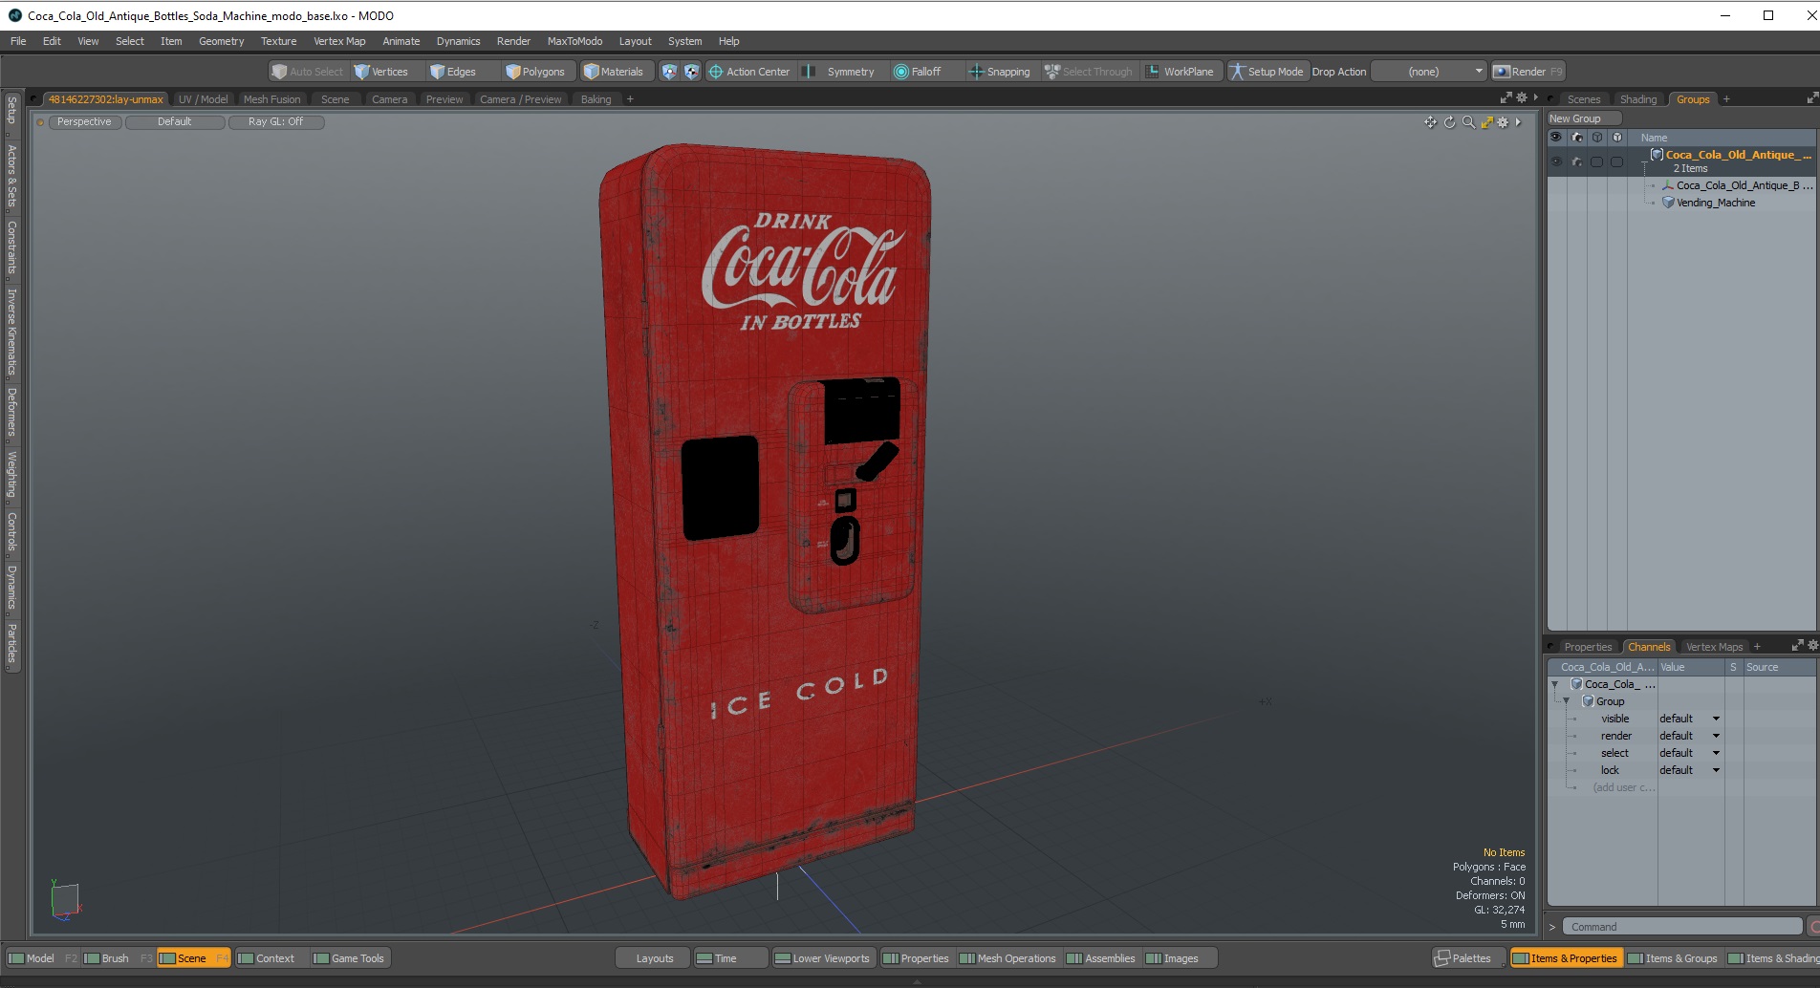The image size is (1820, 988).
Task: Open Channels panel gear settings
Action: pos(1812,646)
